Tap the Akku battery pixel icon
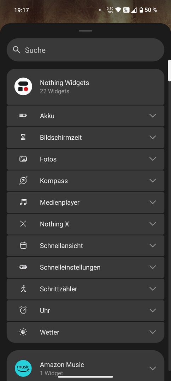Viewport: 171px width, 381px height. coord(23,116)
